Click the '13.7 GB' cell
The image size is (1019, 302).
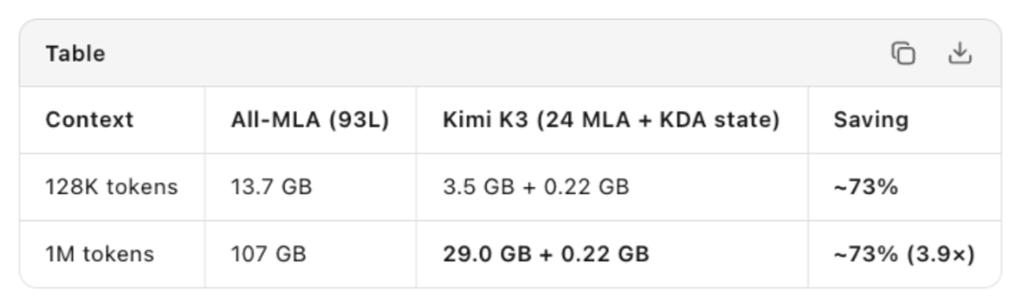pos(271,187)
